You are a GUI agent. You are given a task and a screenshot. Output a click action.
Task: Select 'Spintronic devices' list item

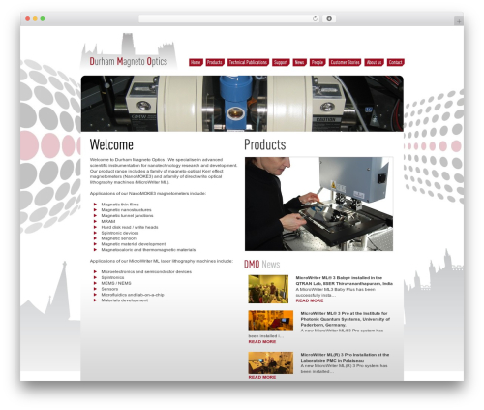tap(120, 233)
